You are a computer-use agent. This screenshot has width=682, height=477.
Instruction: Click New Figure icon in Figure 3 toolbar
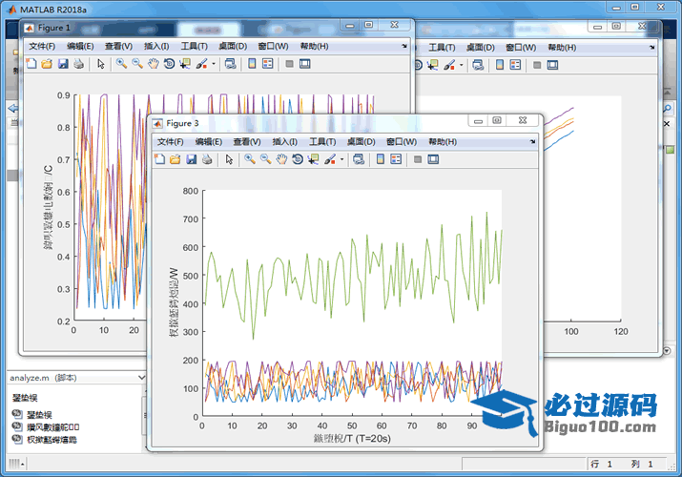159,159
